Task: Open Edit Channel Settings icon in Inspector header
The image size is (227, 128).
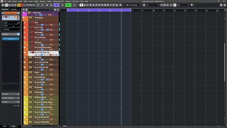Action: click(18, 13)
